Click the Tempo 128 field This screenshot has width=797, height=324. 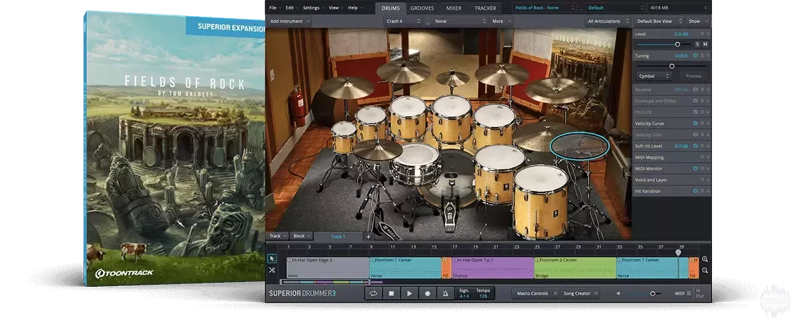pos(483,293)
